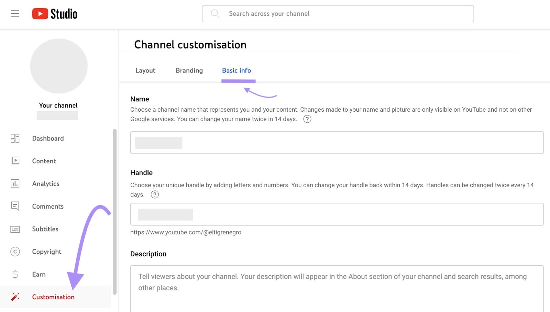Select the Basic info tab
The width and height of the screenshot is (550, 312).
(x=236, y=70)
